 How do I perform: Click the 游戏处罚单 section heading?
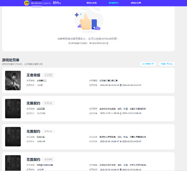(x=11, y=60)
